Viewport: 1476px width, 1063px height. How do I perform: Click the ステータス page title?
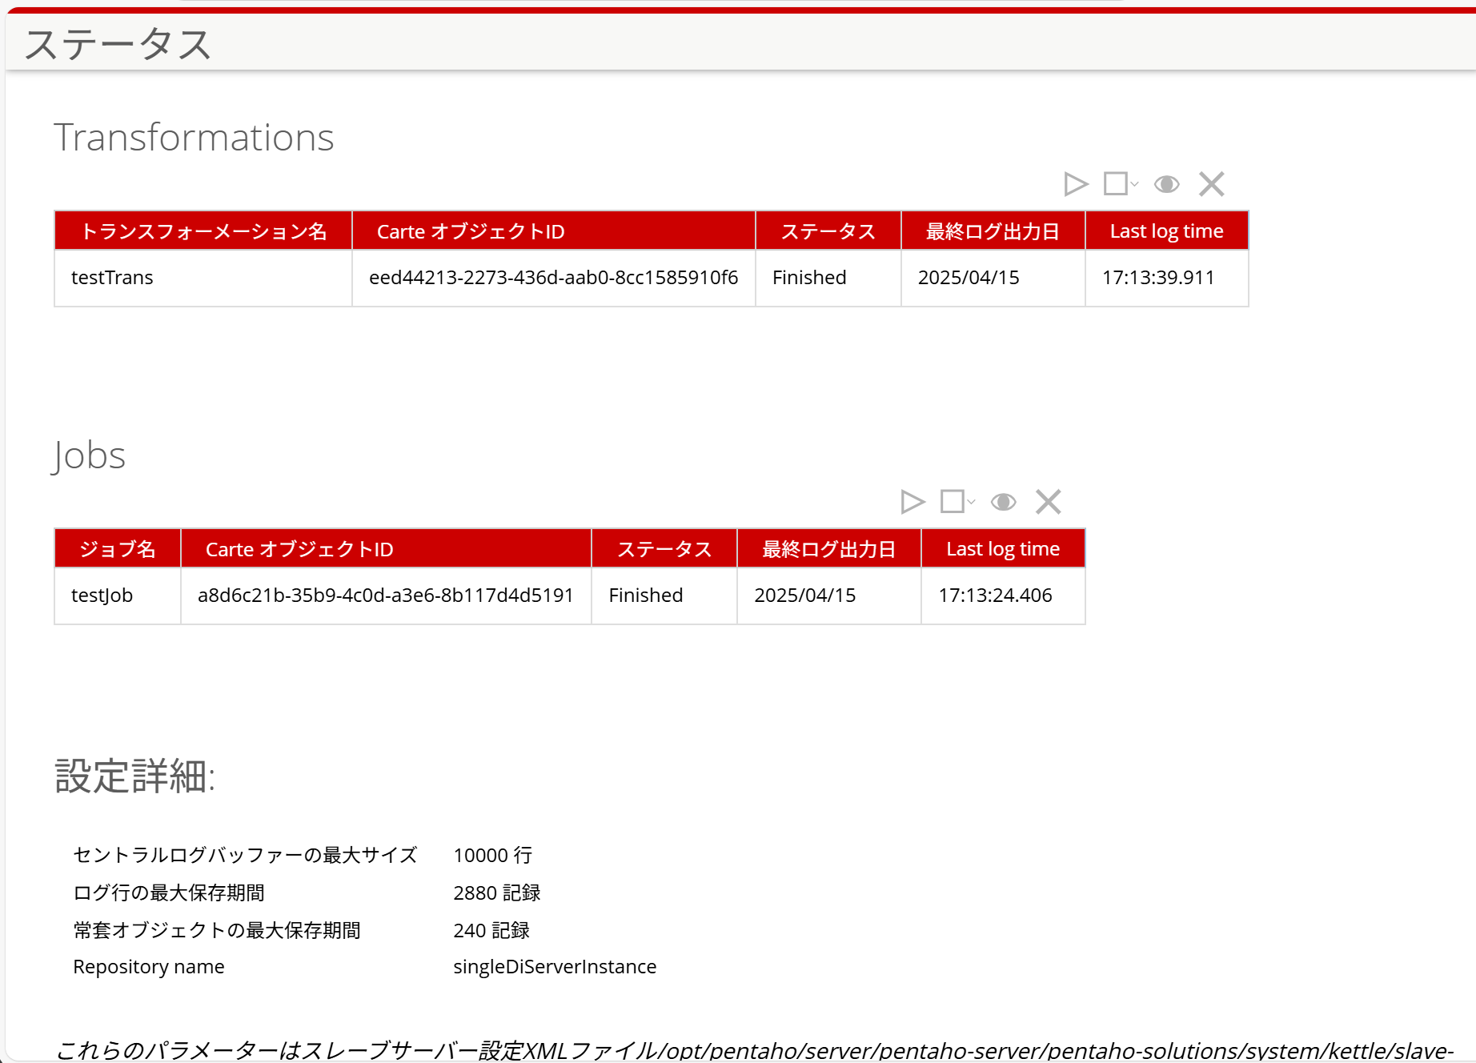click(118, 44)
